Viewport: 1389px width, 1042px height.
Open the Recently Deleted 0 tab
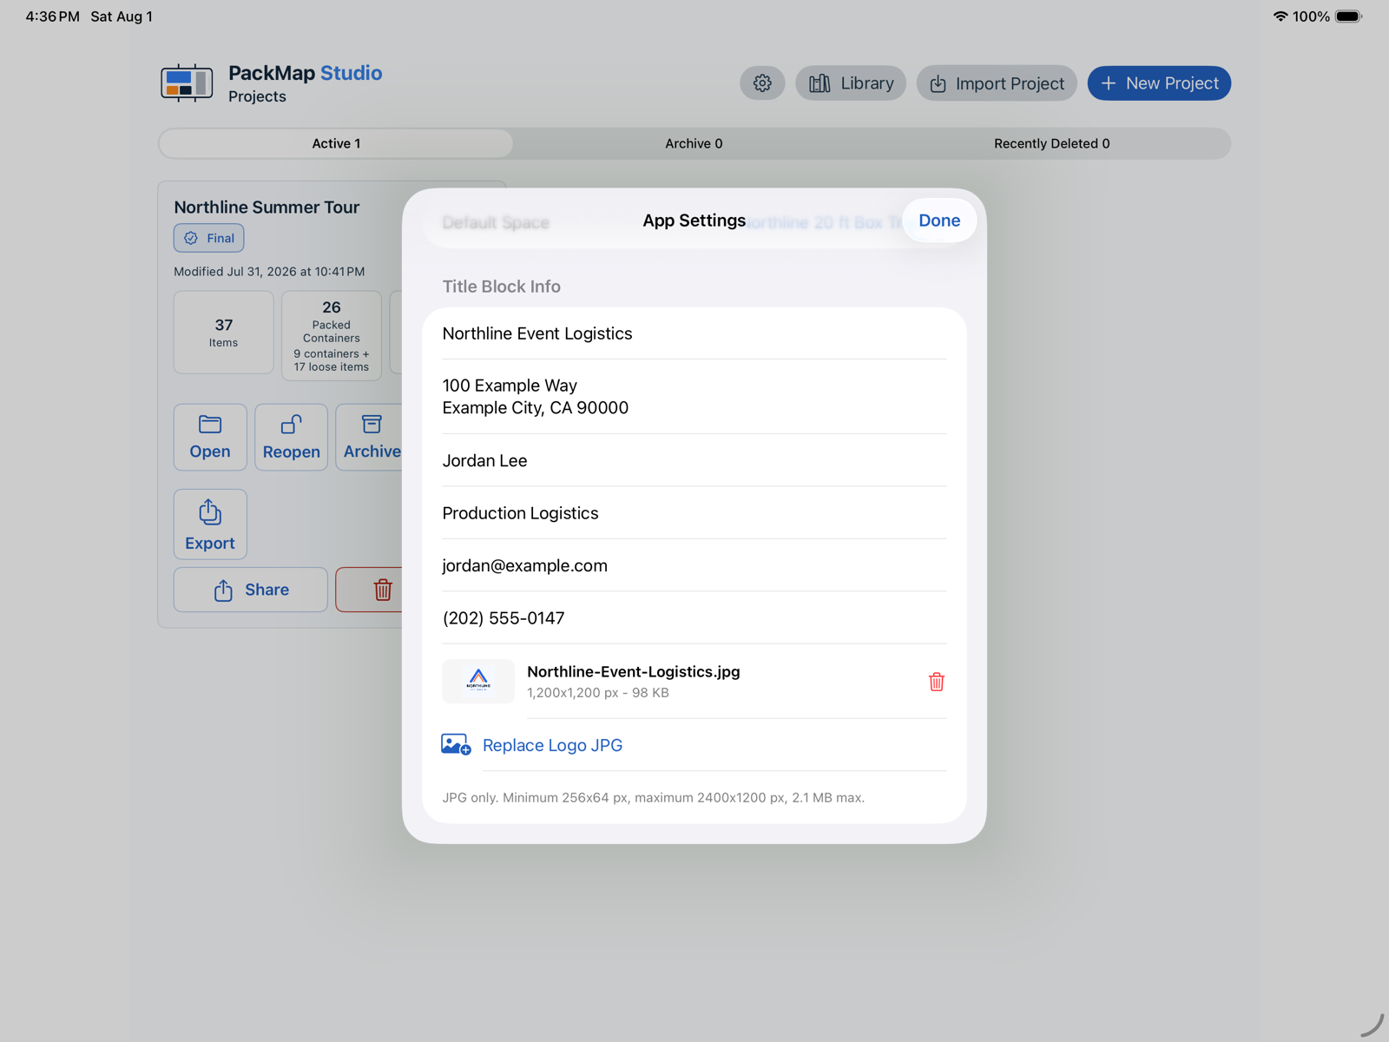pos(1051,143)
